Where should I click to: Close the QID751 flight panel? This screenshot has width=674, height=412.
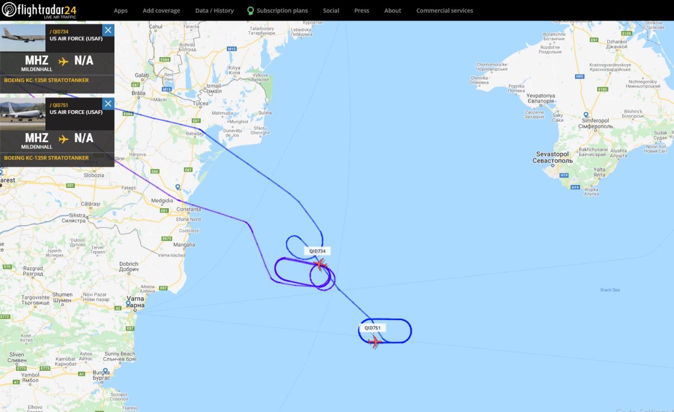click(x=108, y=104)
